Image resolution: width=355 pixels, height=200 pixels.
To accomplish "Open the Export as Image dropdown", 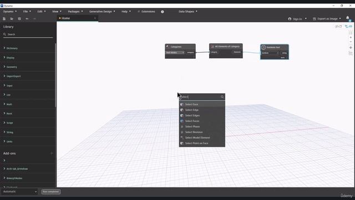I will tap(327, 19).
